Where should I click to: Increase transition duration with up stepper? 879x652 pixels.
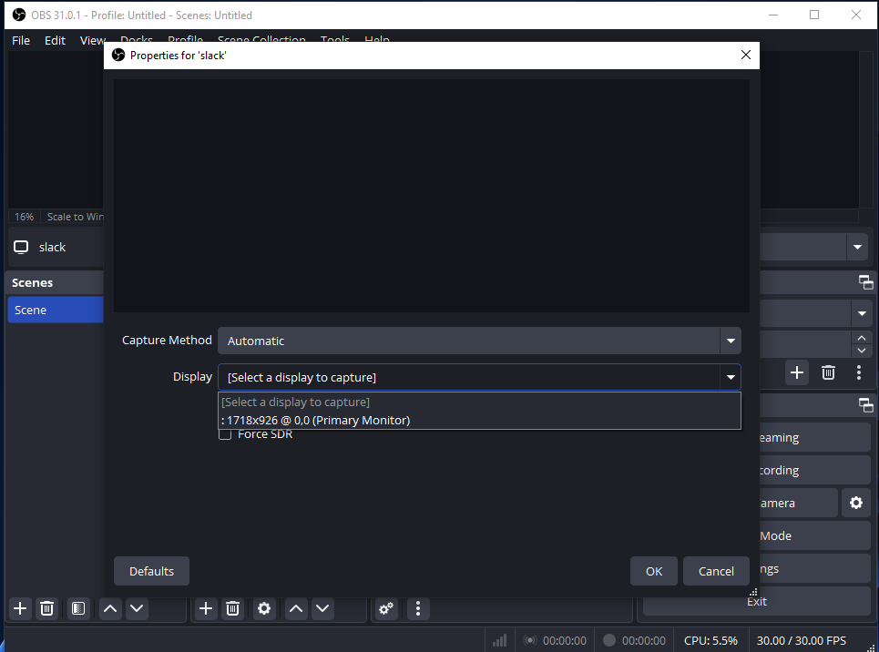[862, 338]
